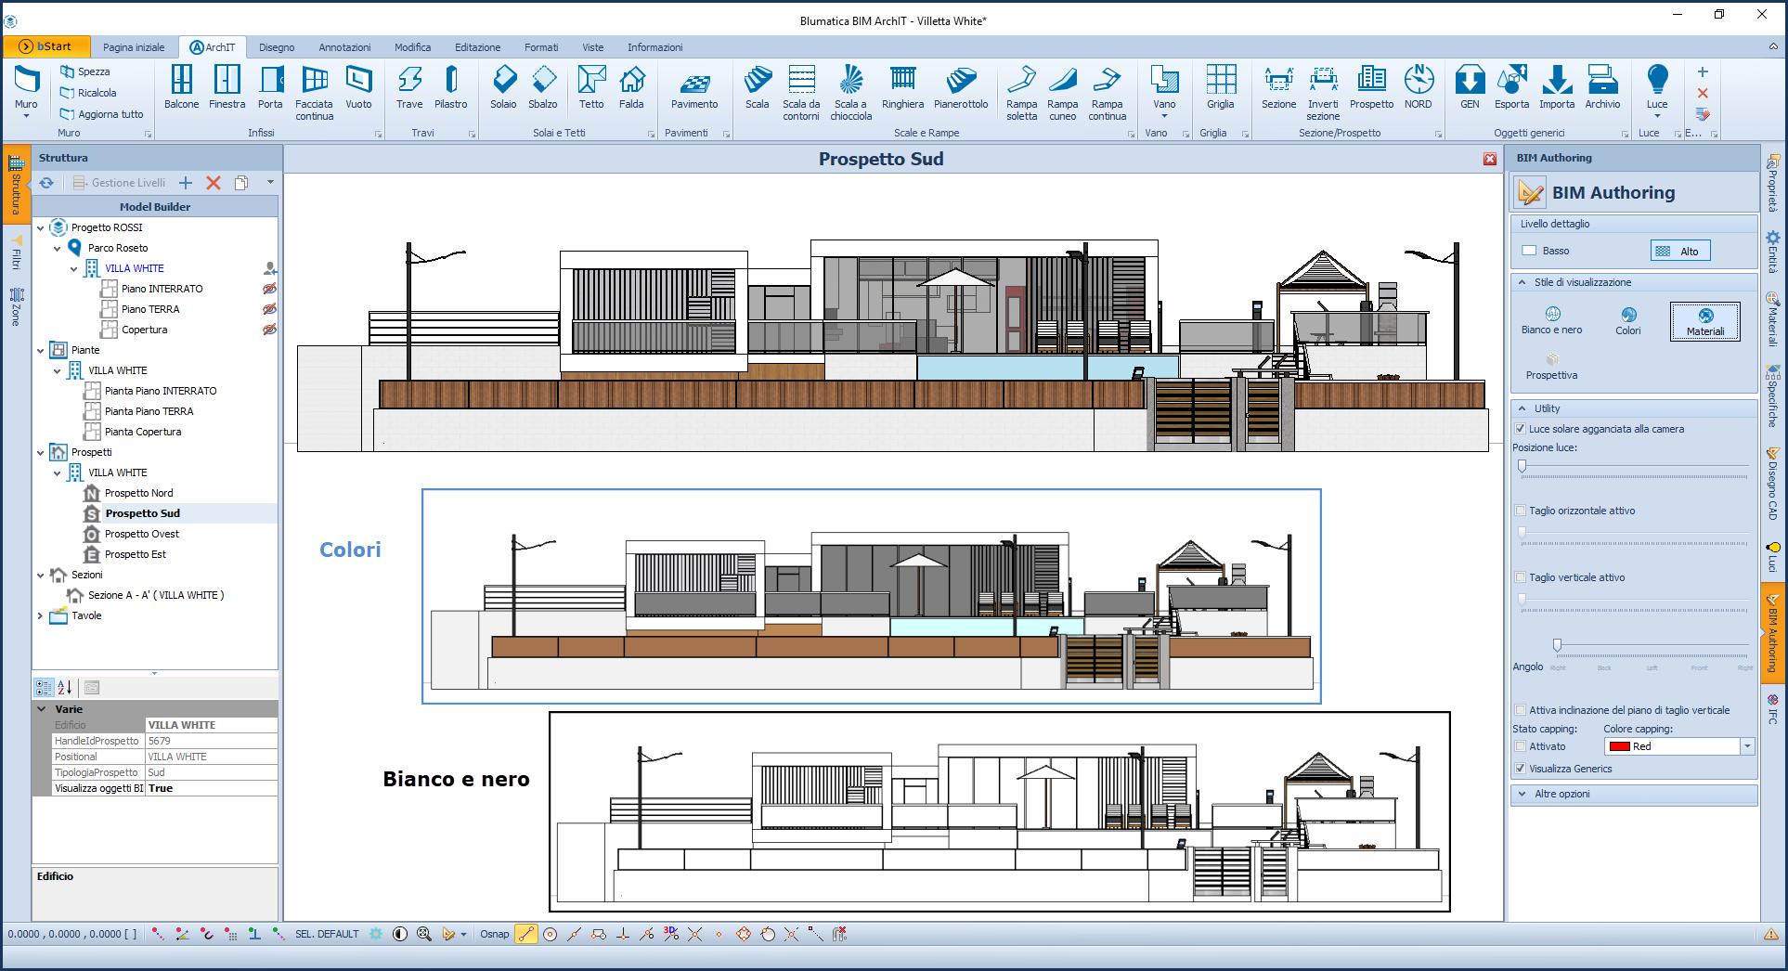Screen dimensions: 1788x971
Task: Enable Taglio orizzontale attivo checkbox
Action: click(1521, 511)
